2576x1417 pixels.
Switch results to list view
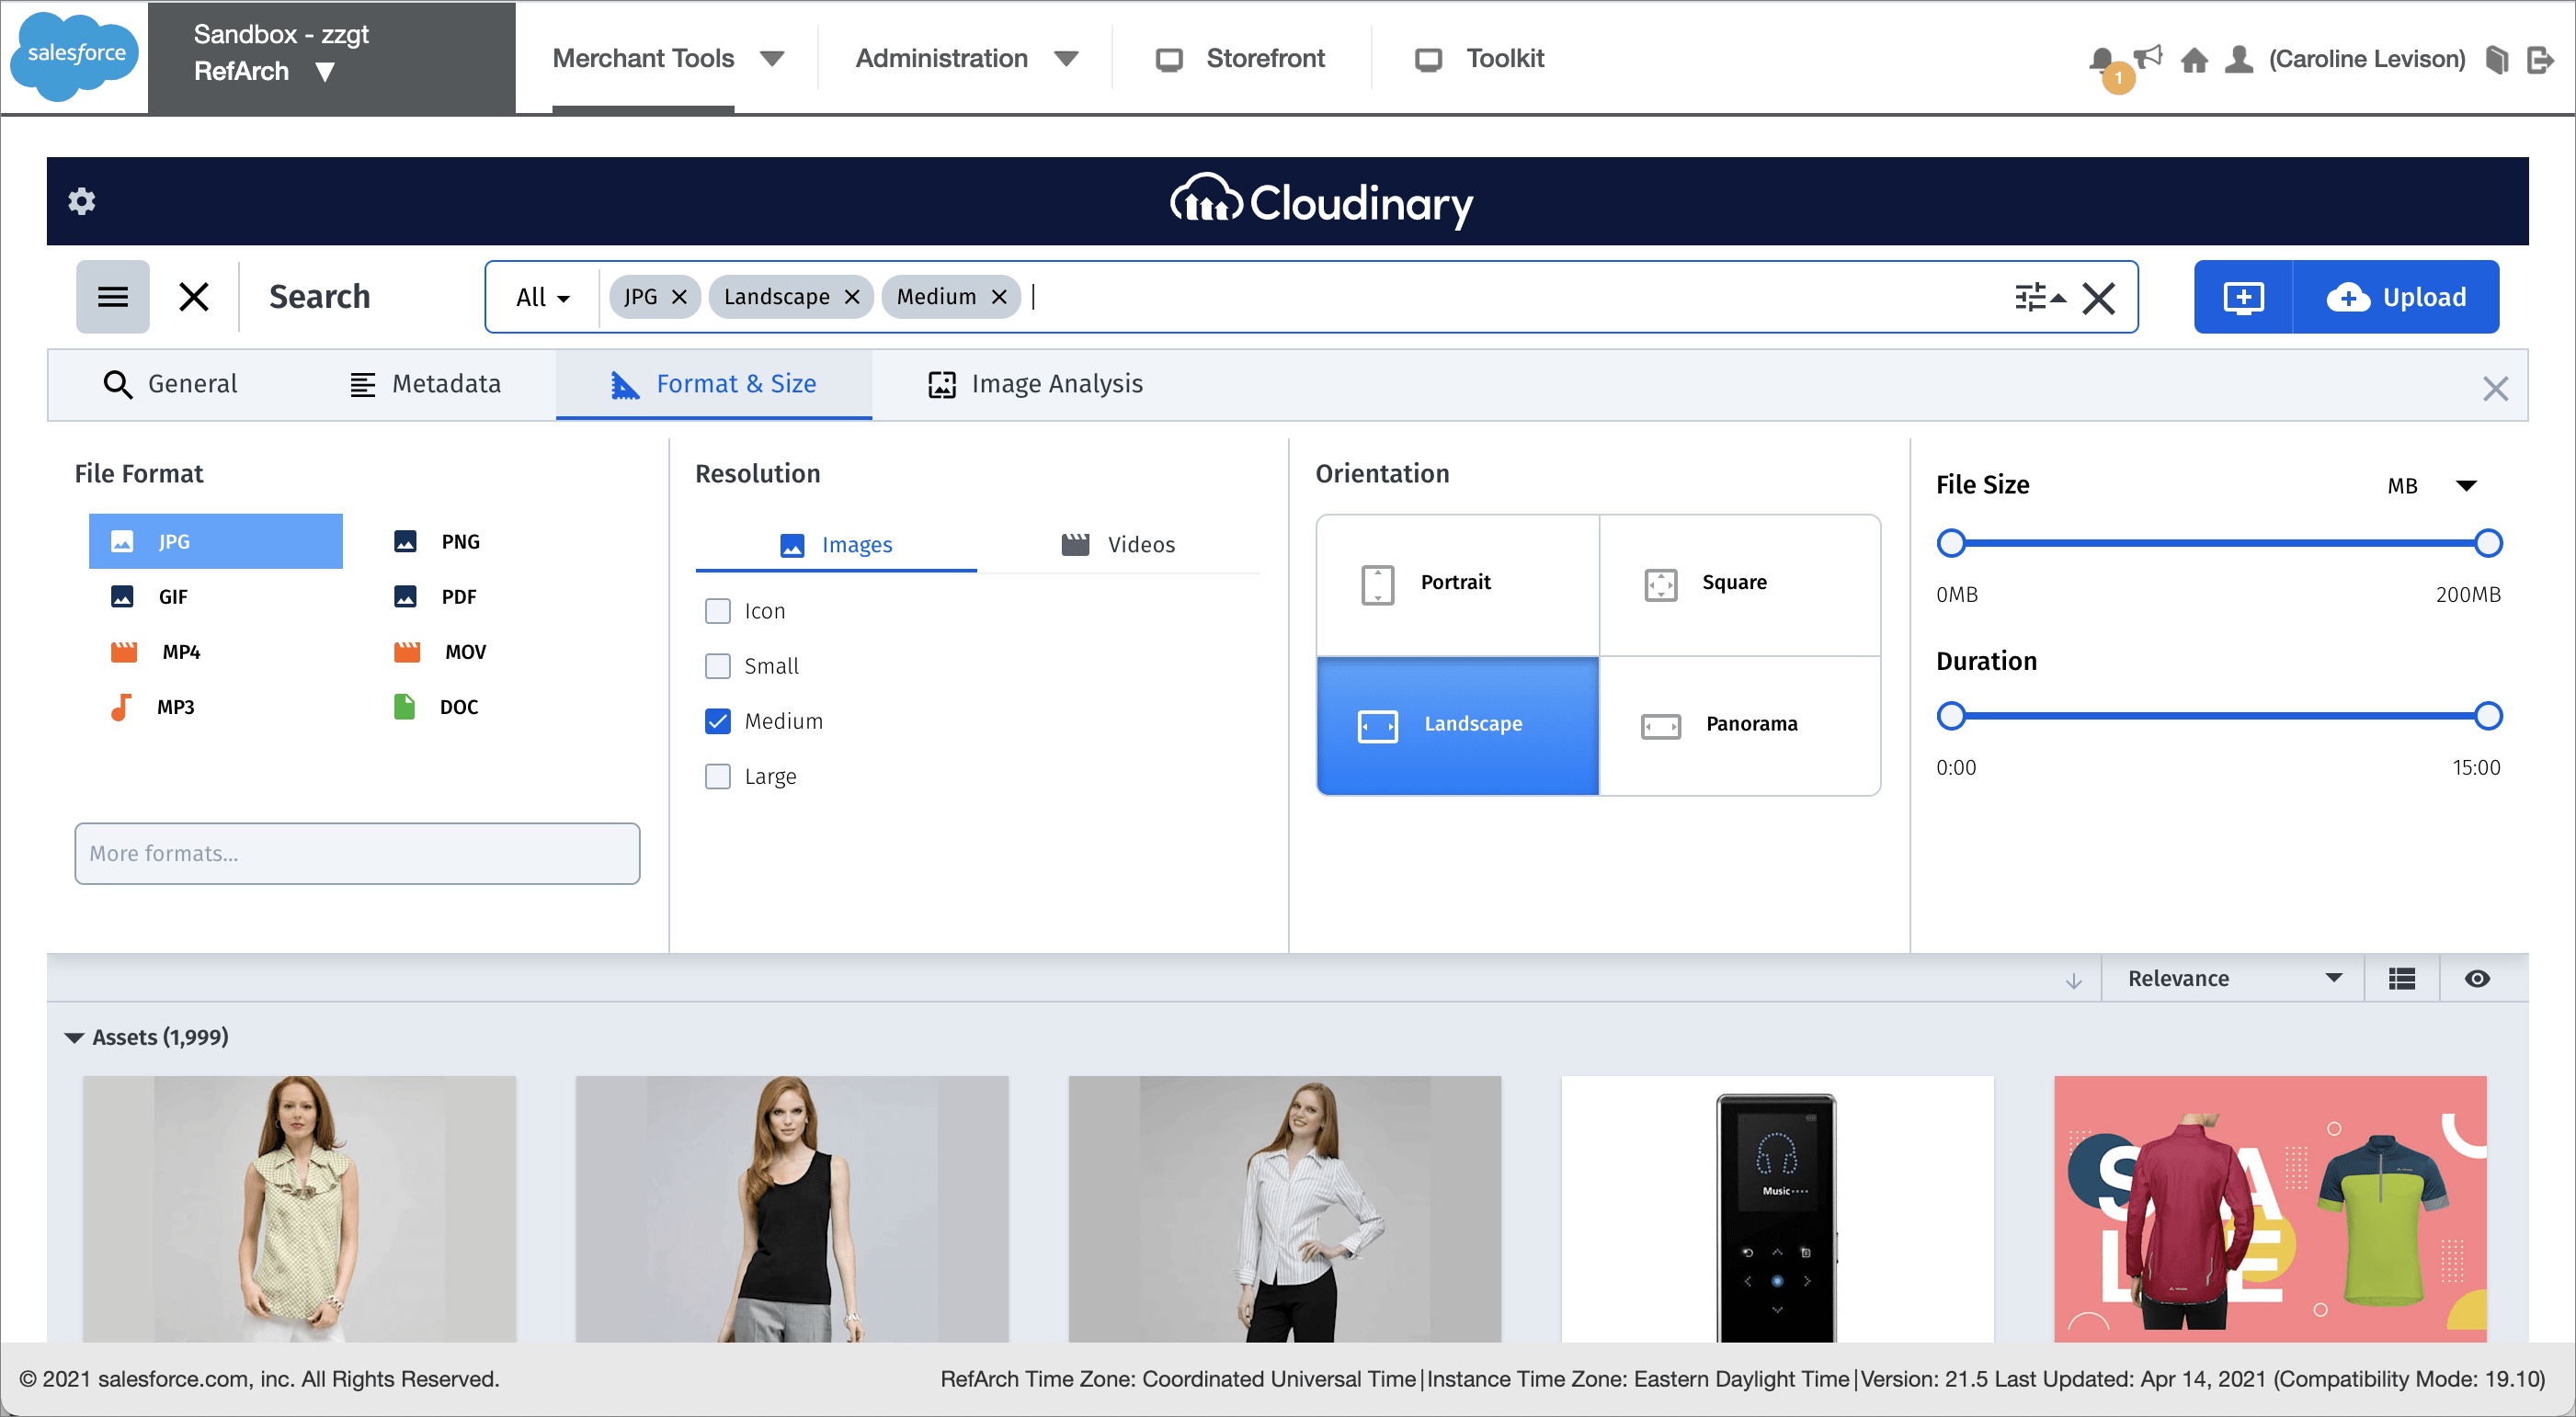[x=2401, y=978]
